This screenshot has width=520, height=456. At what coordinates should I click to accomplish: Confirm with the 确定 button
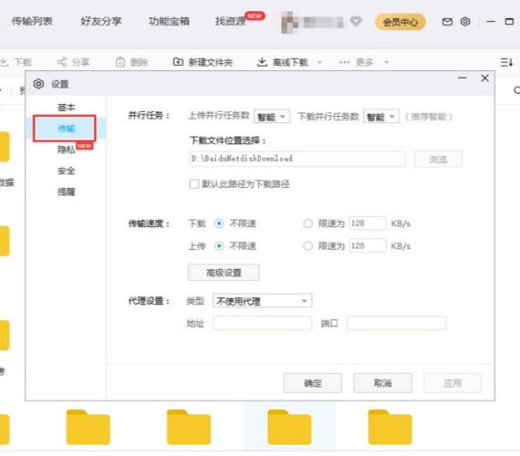[x=313, y=383]
